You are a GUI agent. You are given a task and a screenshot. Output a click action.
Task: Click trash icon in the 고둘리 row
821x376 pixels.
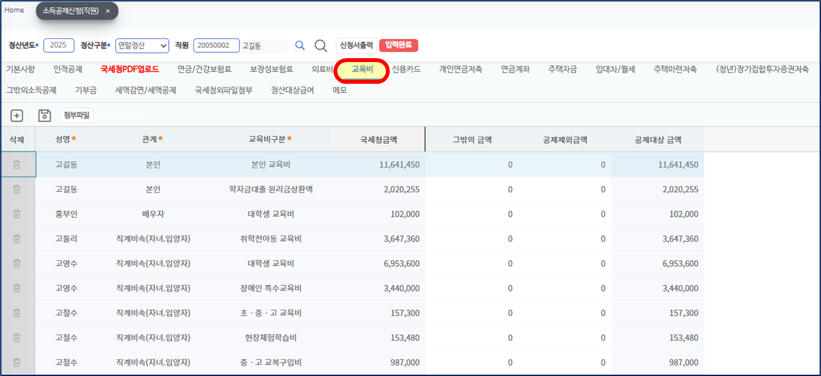pos(17,239)
